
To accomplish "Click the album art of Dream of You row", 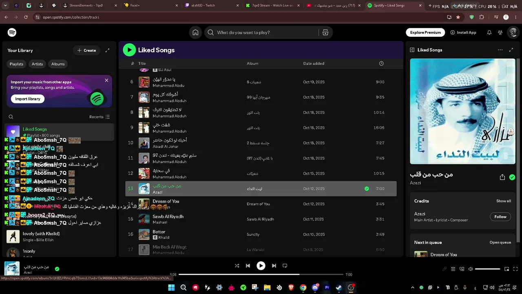I will coord(144,204).
